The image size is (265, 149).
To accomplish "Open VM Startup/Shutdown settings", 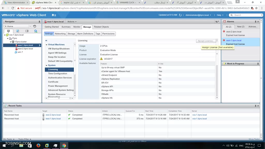I will point(59,49).
